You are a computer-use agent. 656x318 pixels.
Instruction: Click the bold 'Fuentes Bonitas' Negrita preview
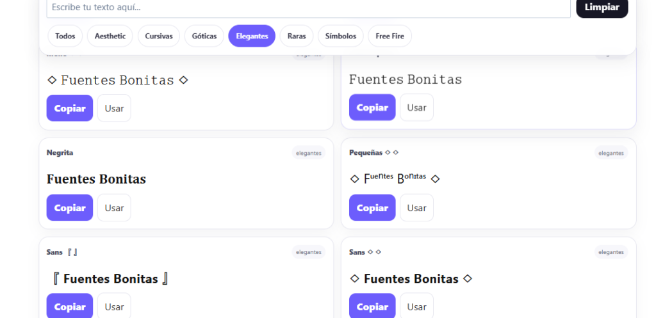pyautogui.click(x=96, y=179)
